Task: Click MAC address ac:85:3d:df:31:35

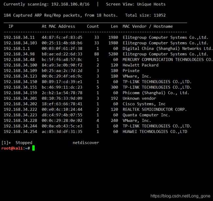Action: 62,132
